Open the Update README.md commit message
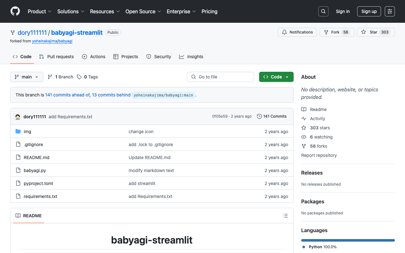The height and width of the screenshot is (253, 405). click(150, 157)
